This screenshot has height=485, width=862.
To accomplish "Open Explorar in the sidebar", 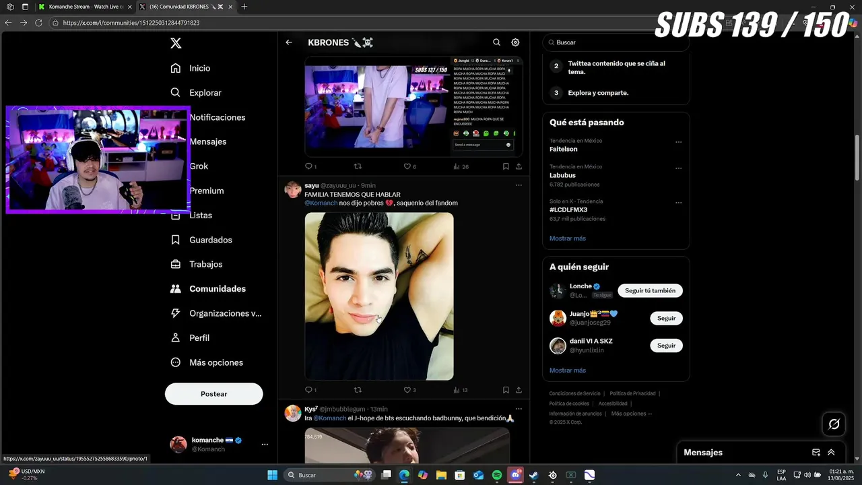I will [x=205, y=92].
